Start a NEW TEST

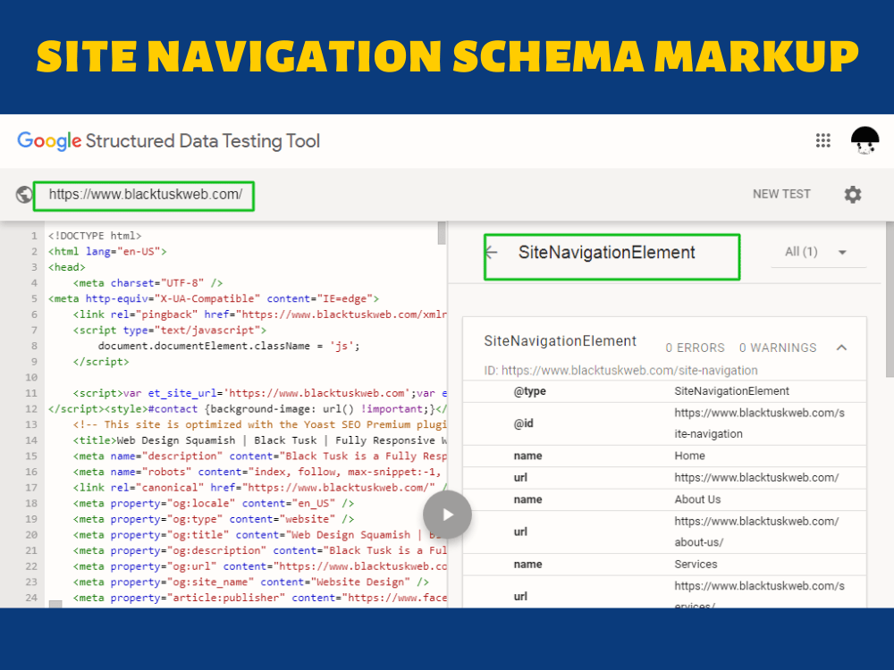click(781, 194)
